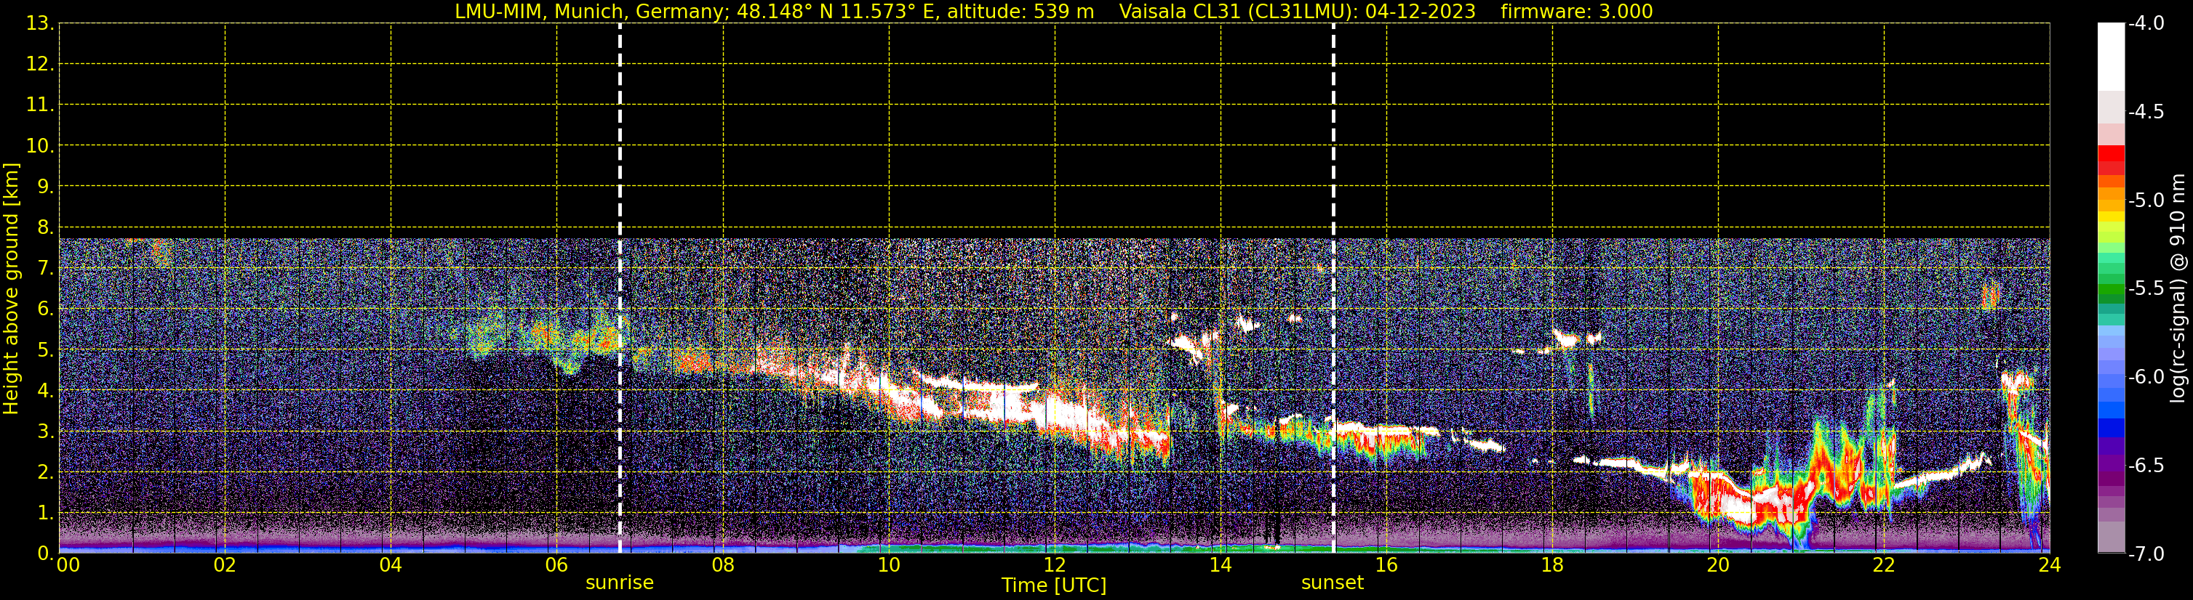Click the height-axis tick label "8."
This screenshot has height=600, width=2193.
[x=46, y=227]
